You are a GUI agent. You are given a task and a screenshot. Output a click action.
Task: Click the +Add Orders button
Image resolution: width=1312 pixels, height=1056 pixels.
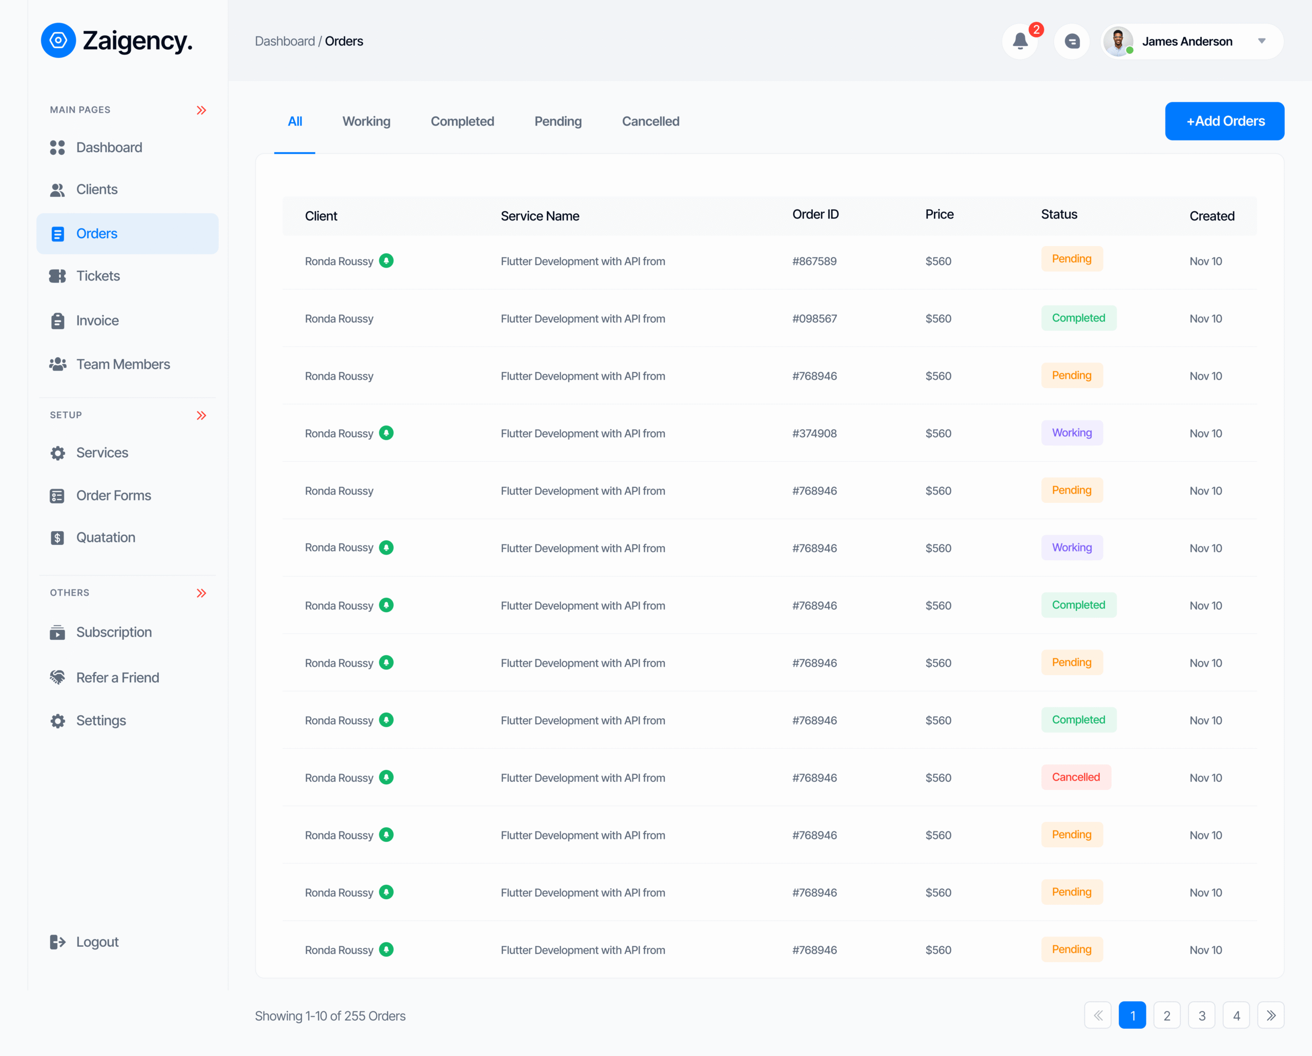click(1224, 121)
